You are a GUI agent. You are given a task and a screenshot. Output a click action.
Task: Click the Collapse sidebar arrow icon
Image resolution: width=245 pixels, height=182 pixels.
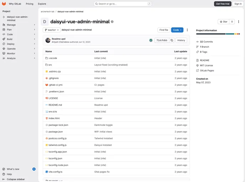pyautogui.click(x=4, y=179)
